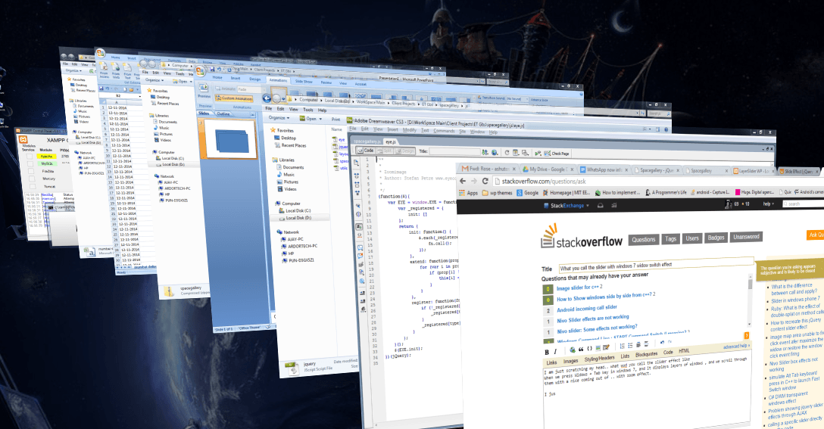
Task: Click the code braces icon in the editor
Action: [589, 348]
